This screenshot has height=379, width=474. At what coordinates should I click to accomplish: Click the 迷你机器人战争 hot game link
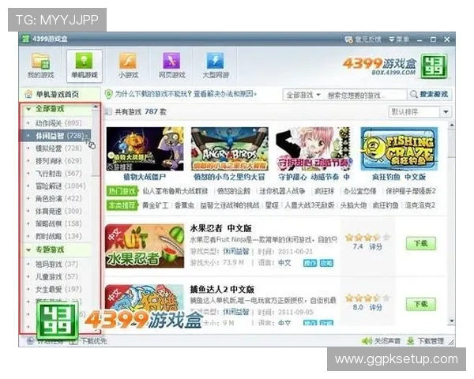pyautogui.click(x=282, y=191)
